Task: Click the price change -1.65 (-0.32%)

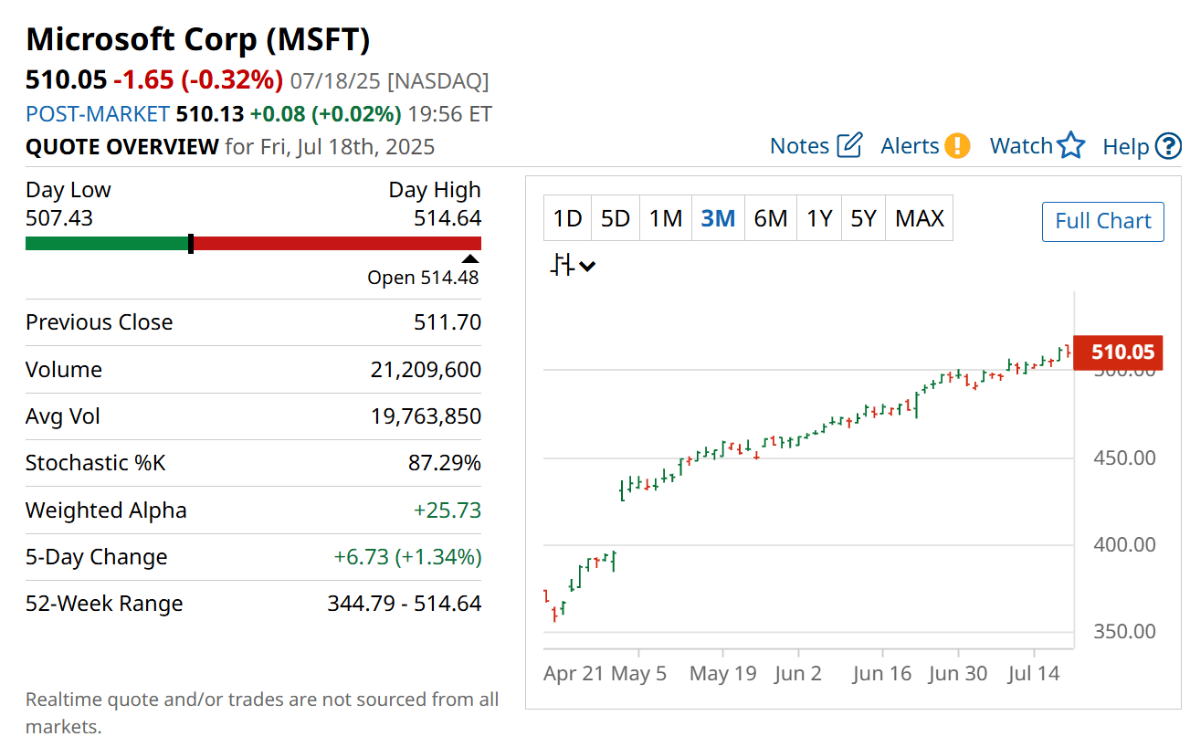Action: pos(198,80)
